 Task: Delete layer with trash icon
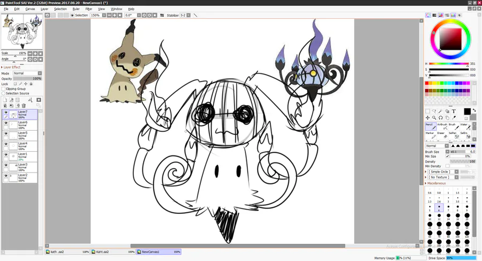click(x=24, y=106)
